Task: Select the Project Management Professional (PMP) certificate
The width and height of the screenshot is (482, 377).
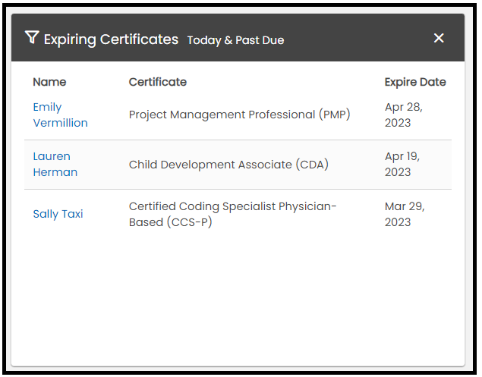Action: coord(239,115)
